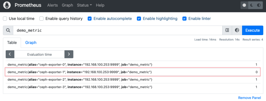Image resolution: width=266 pixels, height=101 pixels.
Task: Enable query history checkbox
Action: [42, 19]
